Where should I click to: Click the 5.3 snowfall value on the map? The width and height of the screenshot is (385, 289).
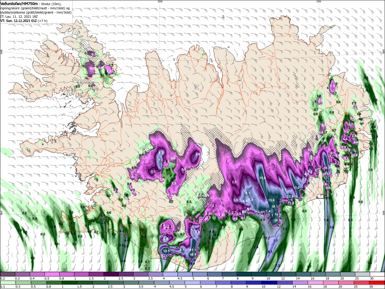coord(161,153)
